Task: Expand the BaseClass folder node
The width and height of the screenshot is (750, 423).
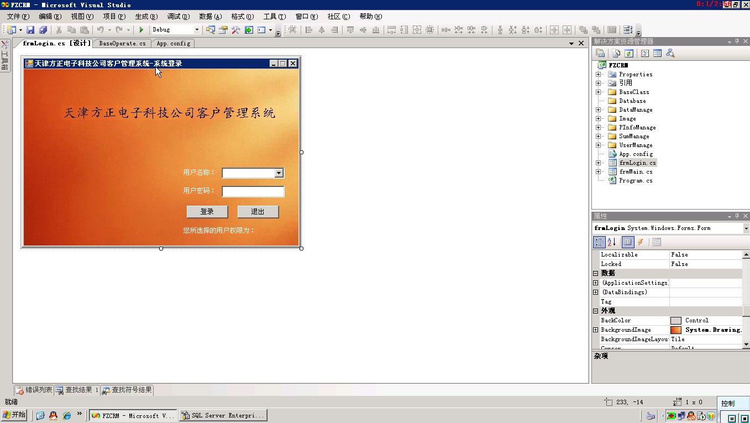Action: [x=598, y=92]
